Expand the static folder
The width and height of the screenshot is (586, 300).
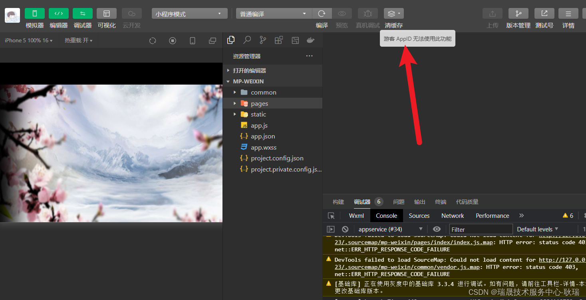[273, 114]
